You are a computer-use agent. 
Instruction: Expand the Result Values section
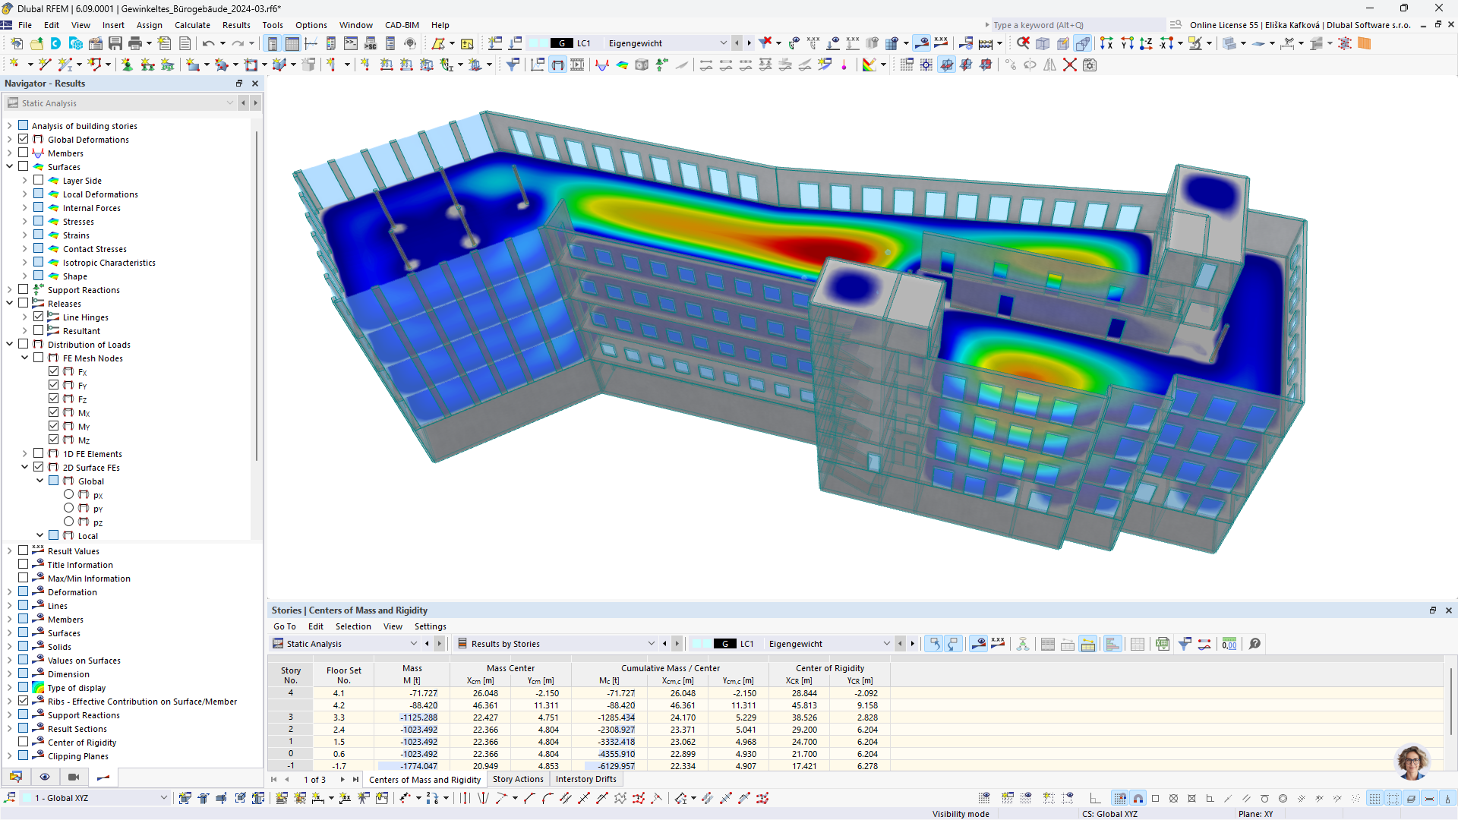9,550
